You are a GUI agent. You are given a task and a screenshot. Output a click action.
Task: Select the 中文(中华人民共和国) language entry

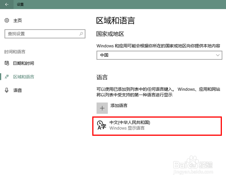pyautogui.click(x=157, y=126)
